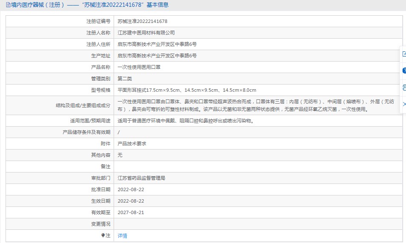Click the 注册证编号 row label
The height and width of the screenshot is (243, 406).
98,21
